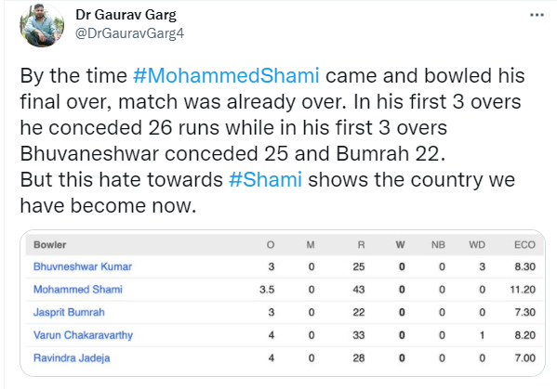Open the tweet's three-dot more options menu
Viewport: 557px width, 389px height.
pyautogui.click(x=537, y=15)
